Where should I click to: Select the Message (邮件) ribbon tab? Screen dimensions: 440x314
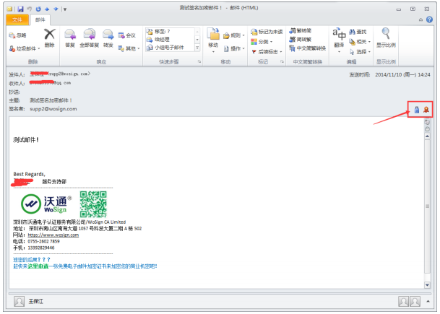(x=41, y=19)
